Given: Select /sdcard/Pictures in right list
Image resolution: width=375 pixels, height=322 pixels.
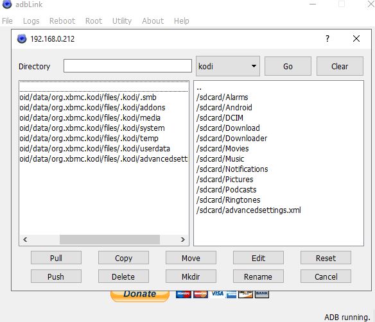Looking at the screenshot, I should [279, 180].
